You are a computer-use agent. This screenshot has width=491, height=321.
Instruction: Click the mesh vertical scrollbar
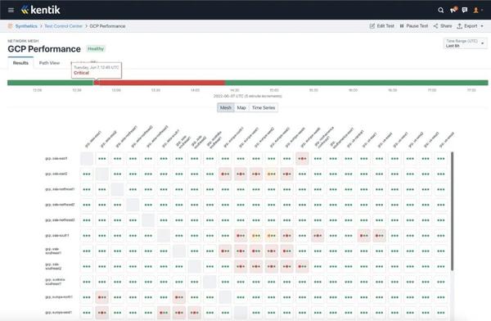point(453,211)
